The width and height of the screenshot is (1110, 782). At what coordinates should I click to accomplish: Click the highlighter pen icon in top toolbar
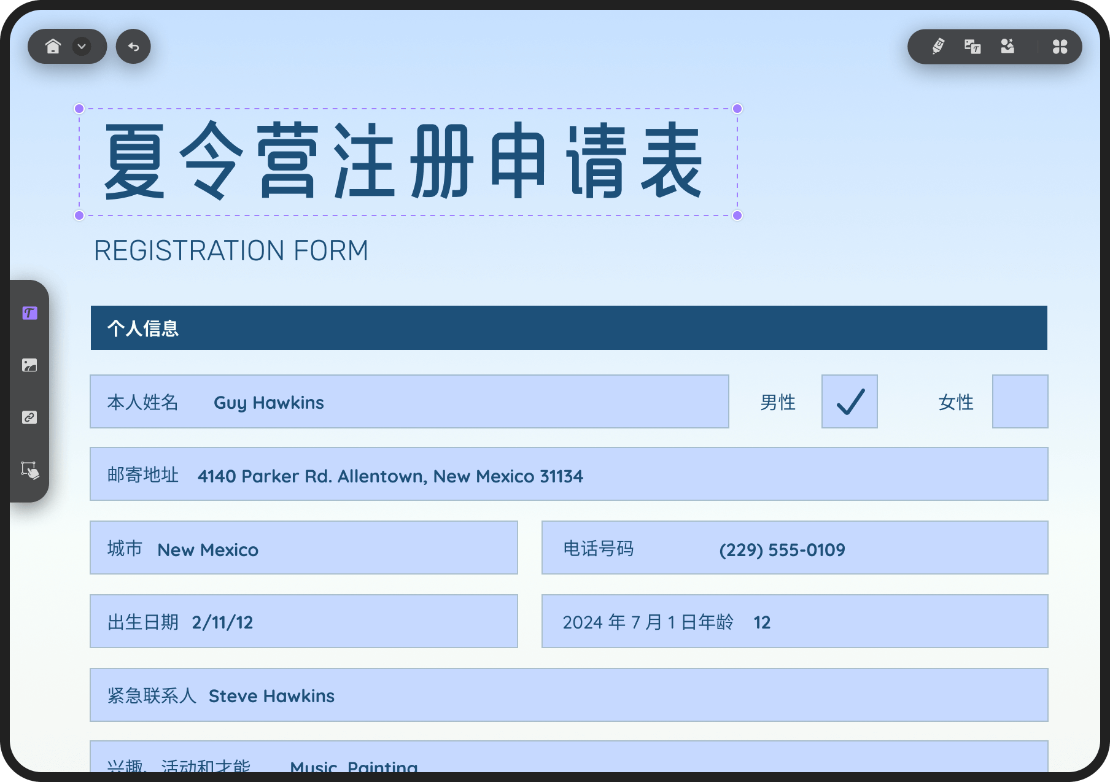click(x=936, y=46)
